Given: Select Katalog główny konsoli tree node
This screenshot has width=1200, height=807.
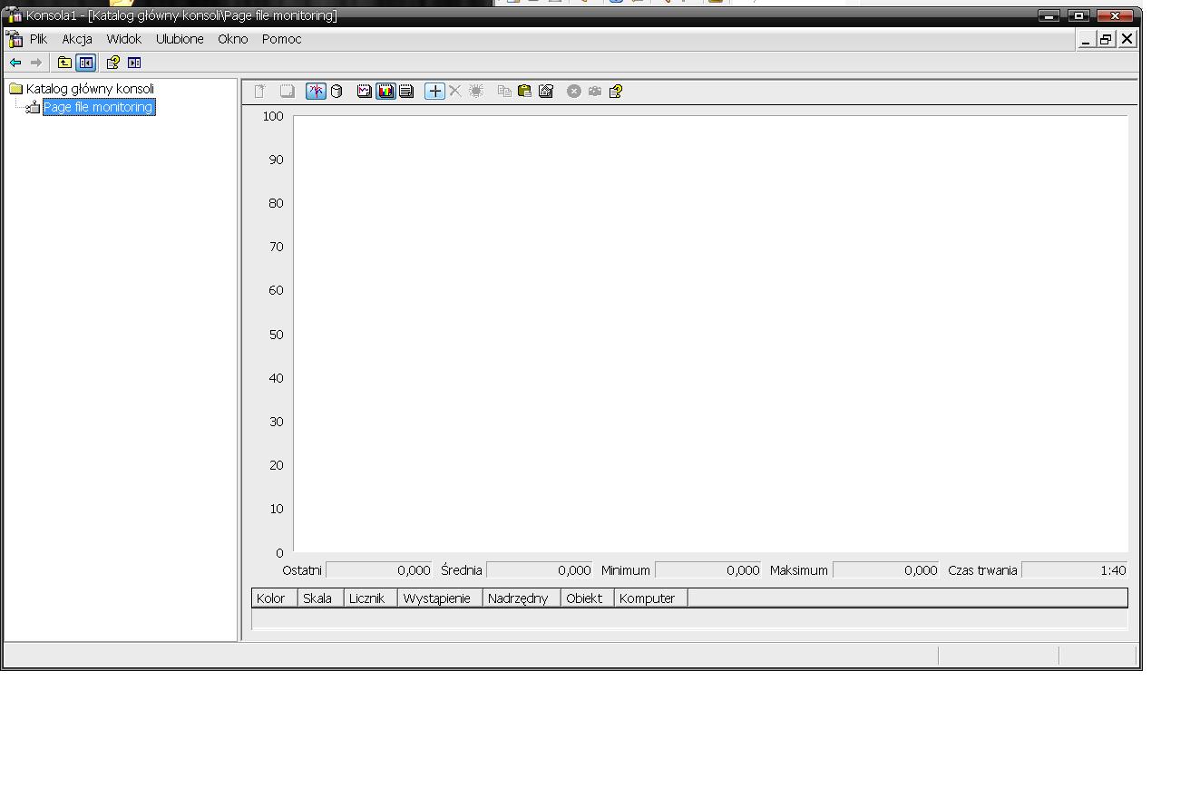Looking at the screenshot, I should point(90,89).
